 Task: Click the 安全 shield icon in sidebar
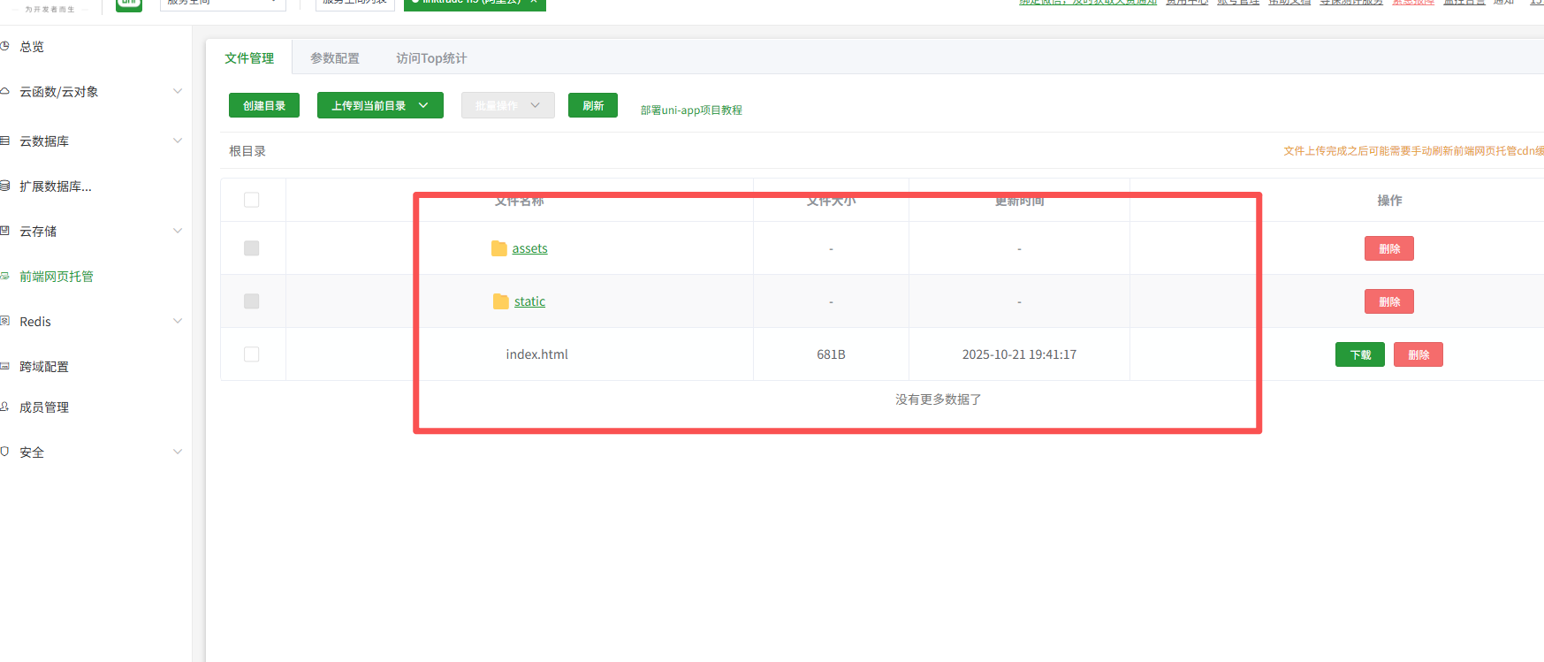[5, 452]
